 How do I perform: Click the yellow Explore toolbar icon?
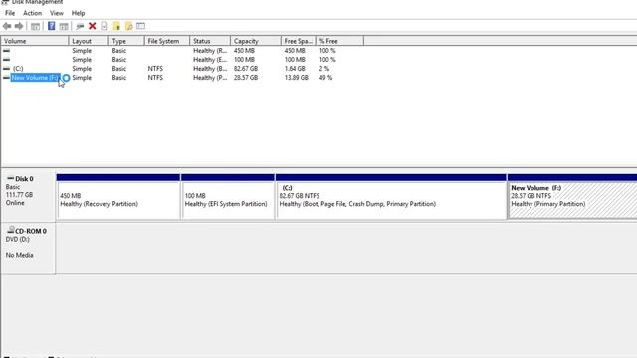pyautogui.click(x=128, y=27)
